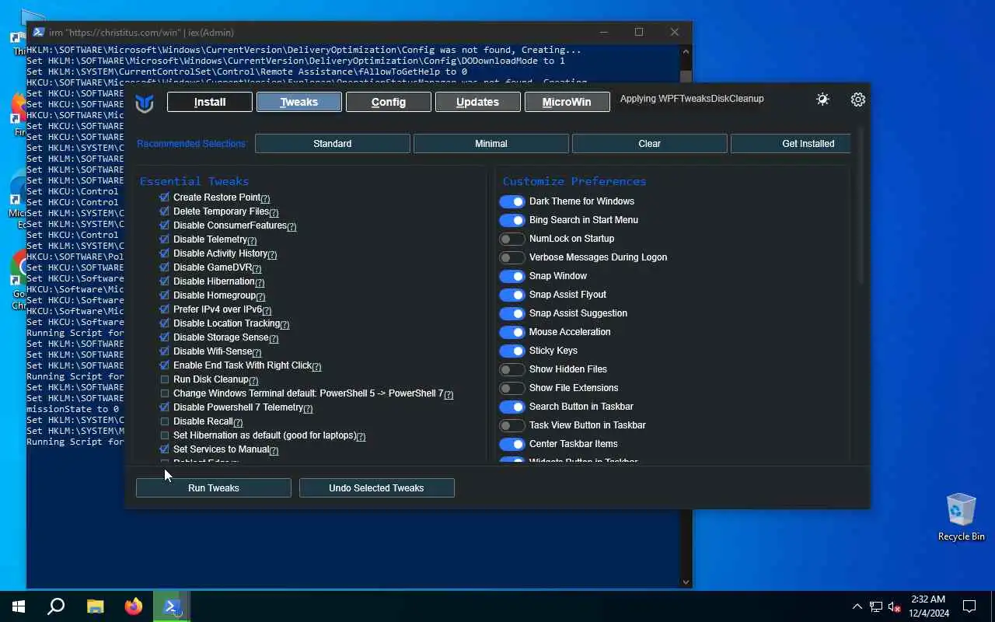Select the Recycle Bin desktop icon
The width and height of the screenshot is (995, 622).
(x=962, y=516)
